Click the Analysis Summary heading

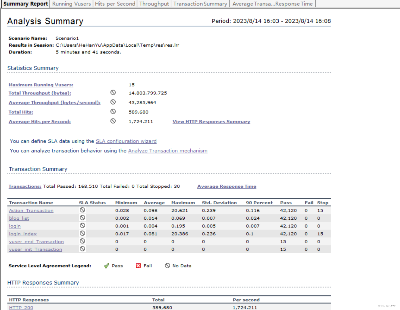click(45, 21)
